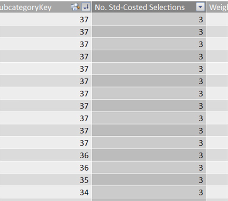Select the SubcategoryKey cell containing 35
Screen dimensions: 228x201
(46, 180)
